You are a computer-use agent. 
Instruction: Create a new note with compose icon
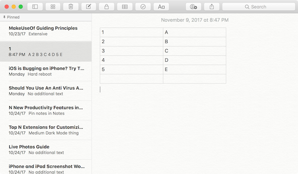pyautogui.click(x=89, y=7)
